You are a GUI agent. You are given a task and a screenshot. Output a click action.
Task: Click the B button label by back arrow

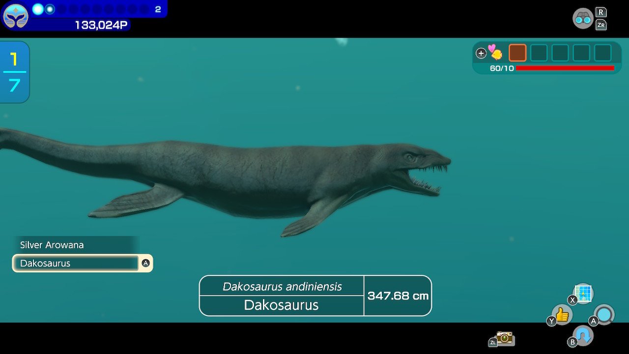click(x=572, y=342)
